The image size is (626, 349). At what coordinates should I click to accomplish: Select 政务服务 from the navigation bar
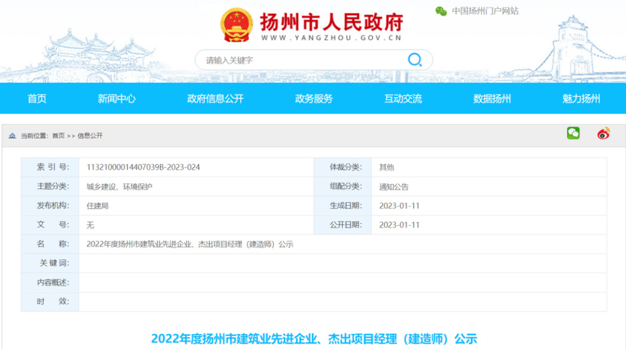pyautogui.click(x=314, y=99)
